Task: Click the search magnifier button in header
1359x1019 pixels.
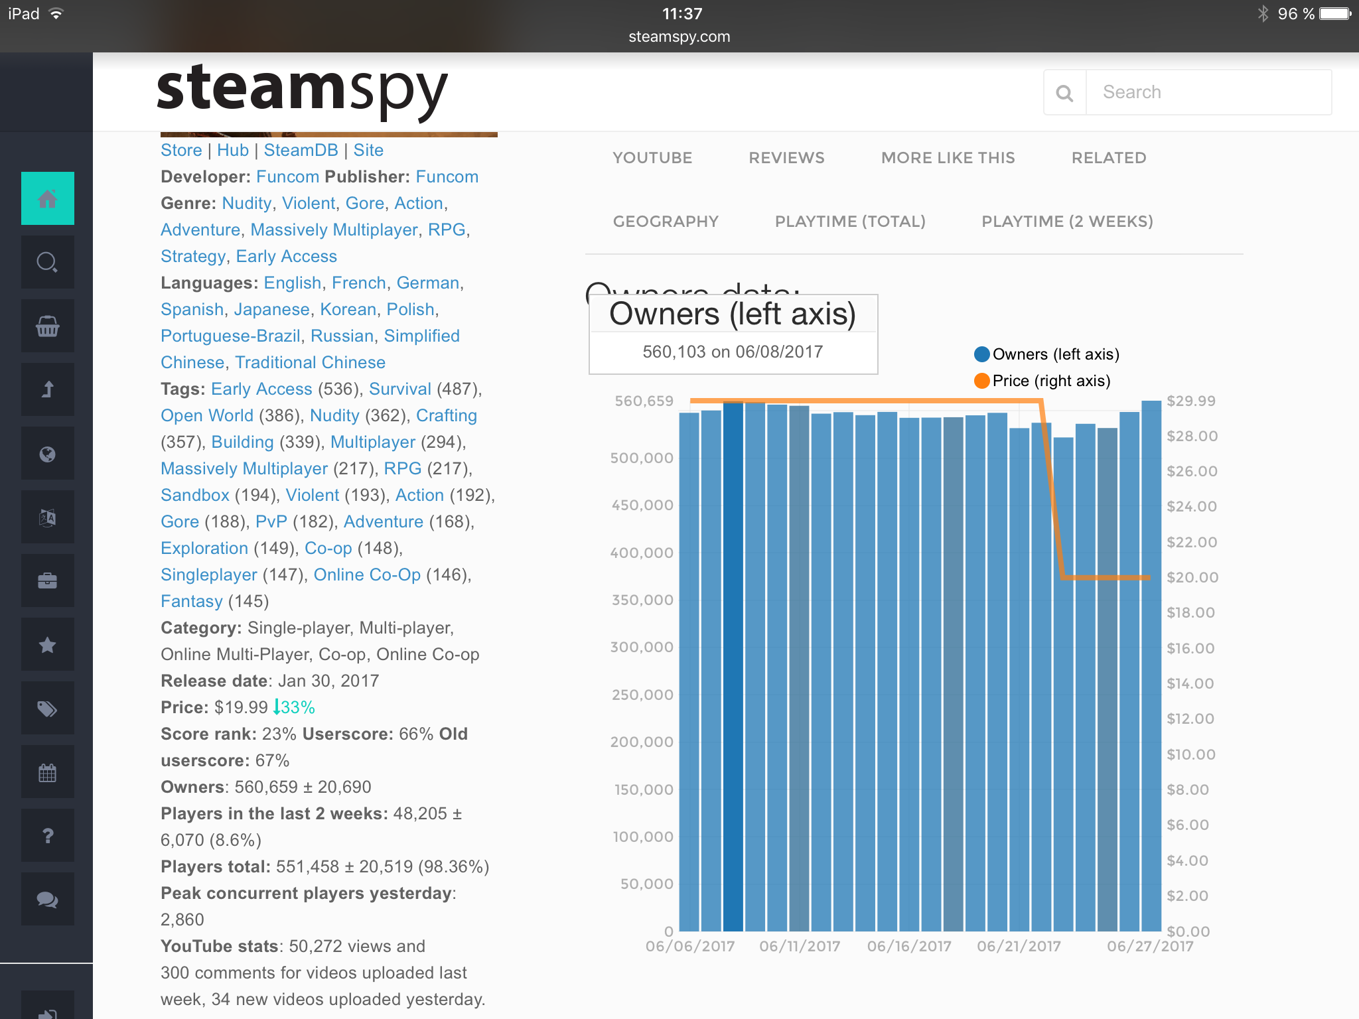Action: click(x=1065, y=92)
